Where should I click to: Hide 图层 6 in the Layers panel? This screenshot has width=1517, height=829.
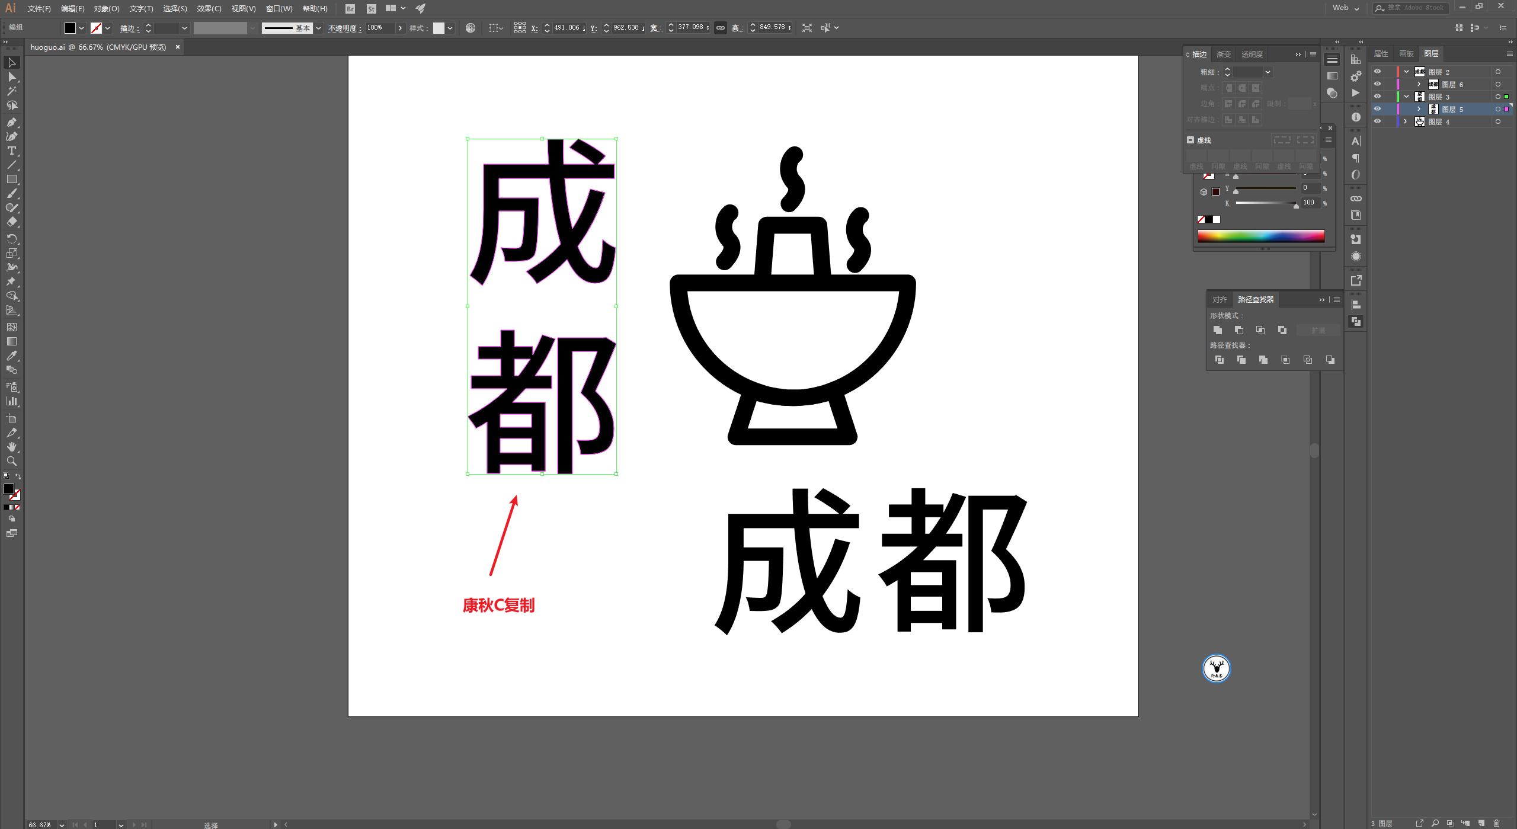pos(1378,84)
